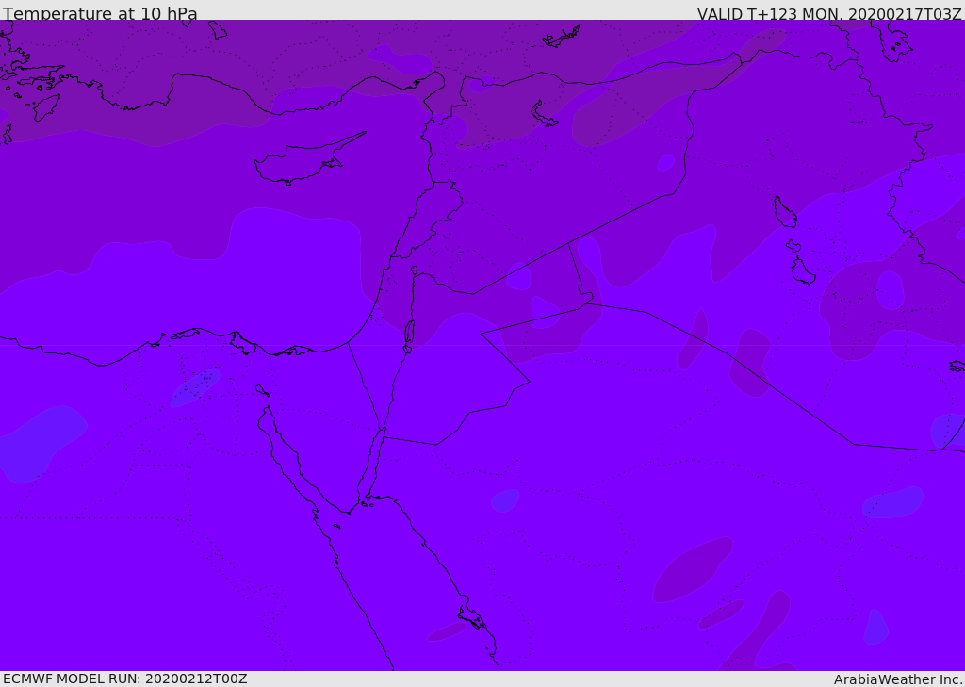
Task: Click the 'VALID T+123 MON. 20200217T03Z' label
Action: (x=829, y=13)
